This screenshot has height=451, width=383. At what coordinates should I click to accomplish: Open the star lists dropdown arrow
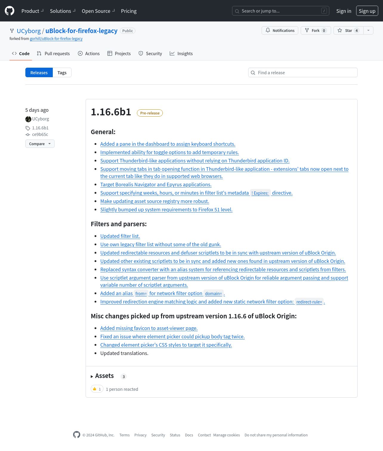pos(368,30)
